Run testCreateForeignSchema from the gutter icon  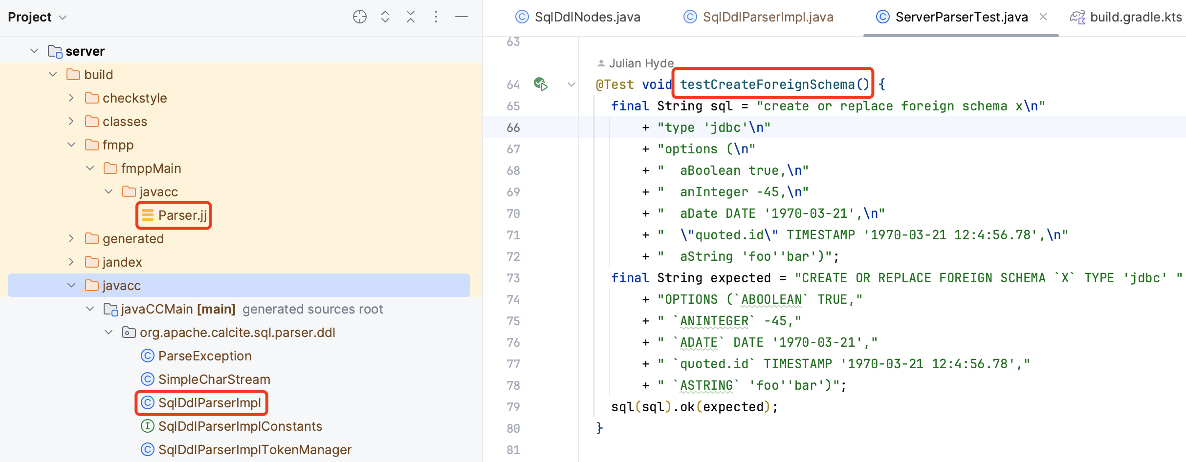pos(541,84)
